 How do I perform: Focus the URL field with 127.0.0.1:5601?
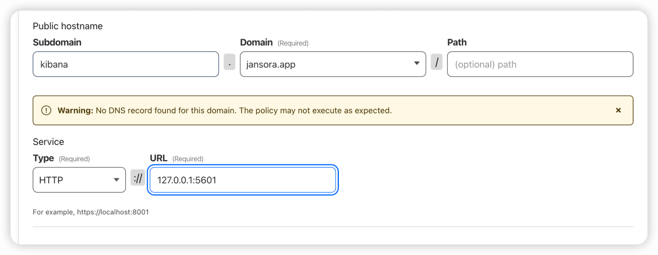point(243,180)
